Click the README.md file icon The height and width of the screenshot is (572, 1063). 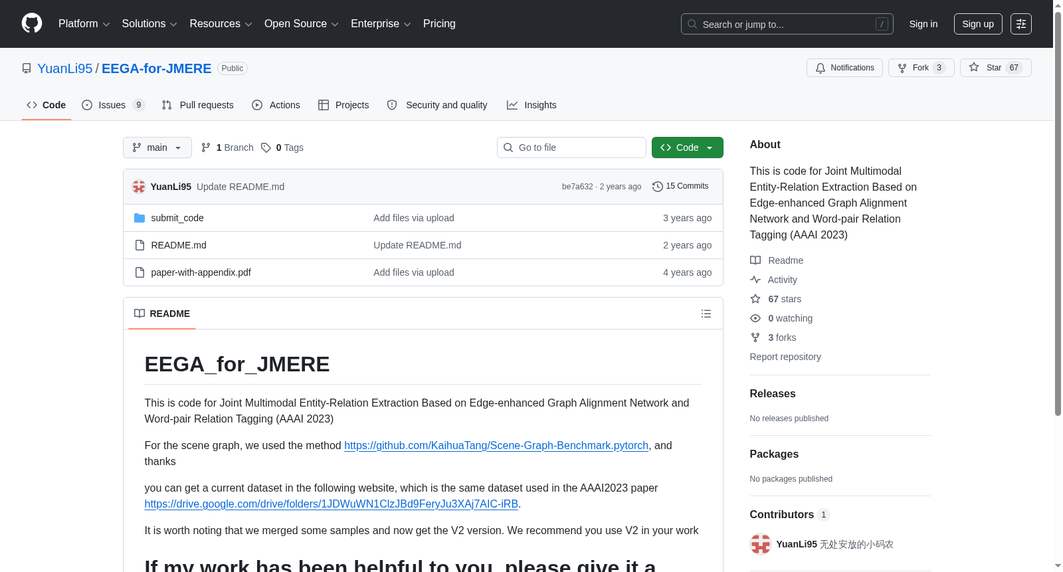click(x=140, y=245)
